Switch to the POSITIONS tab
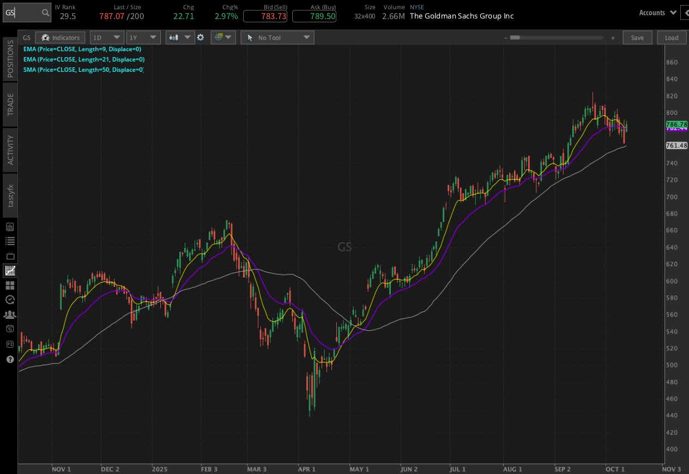Screen dimensions: 689x474 point(9,59)
